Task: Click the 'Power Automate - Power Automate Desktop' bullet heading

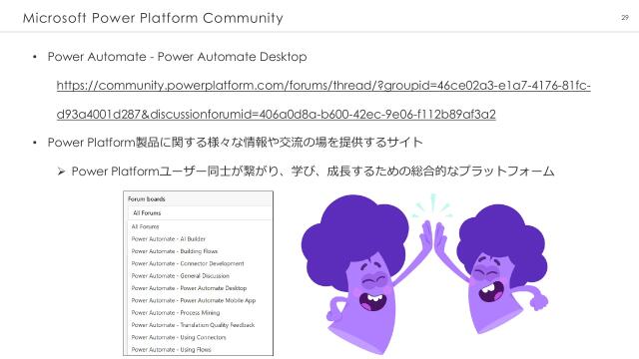Action: point(178,57)
